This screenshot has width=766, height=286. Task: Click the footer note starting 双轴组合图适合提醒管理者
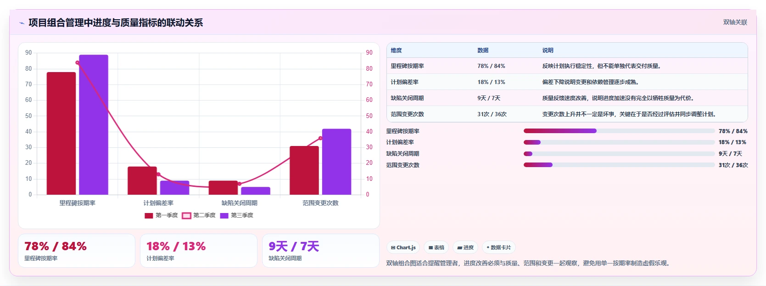[x=529, y=264]
